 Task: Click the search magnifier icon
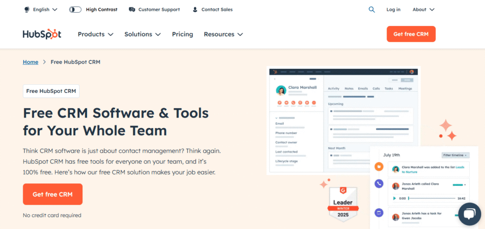[372, 9]
